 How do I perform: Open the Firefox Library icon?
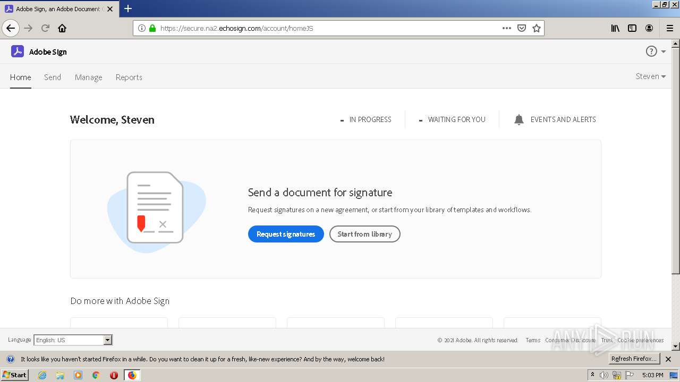pos(615,28)
